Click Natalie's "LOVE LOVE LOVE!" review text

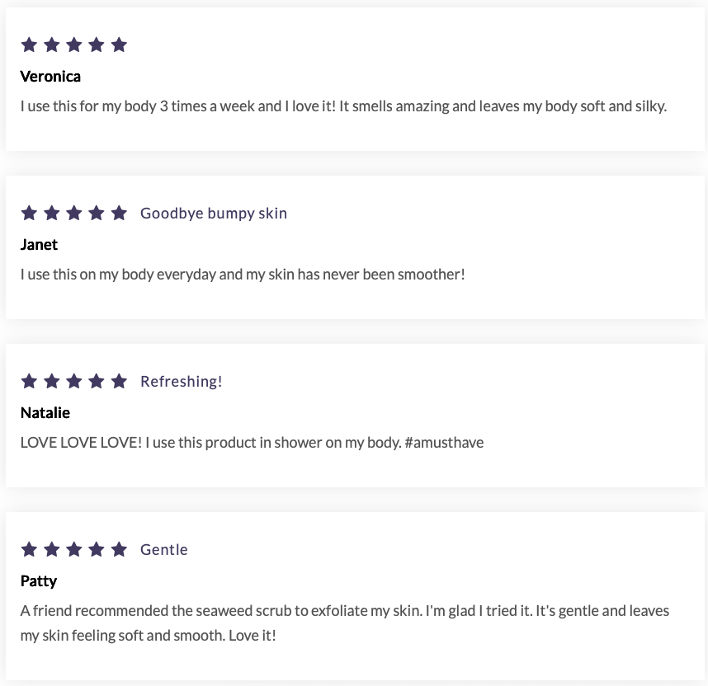click(x=252, y=443)
